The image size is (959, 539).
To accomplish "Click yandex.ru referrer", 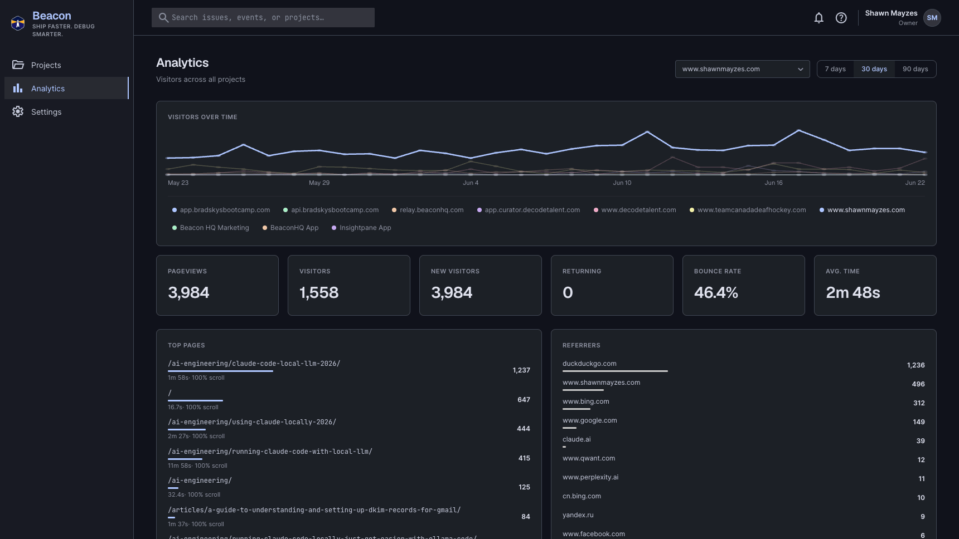I will [578, 515].
